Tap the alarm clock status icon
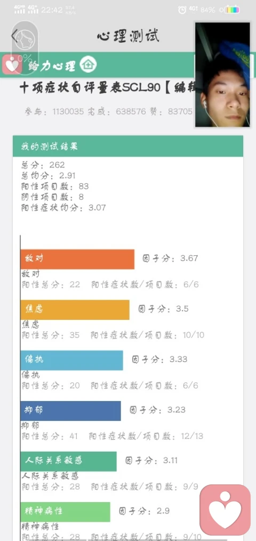 [182, 10]
